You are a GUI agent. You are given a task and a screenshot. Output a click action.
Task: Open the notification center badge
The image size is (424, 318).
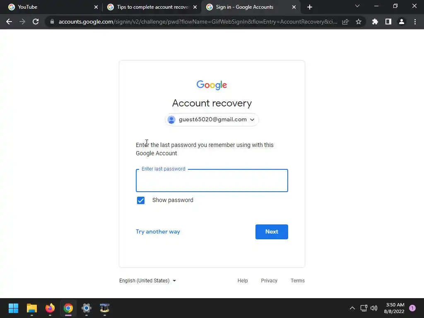click(x=412, y=308)
